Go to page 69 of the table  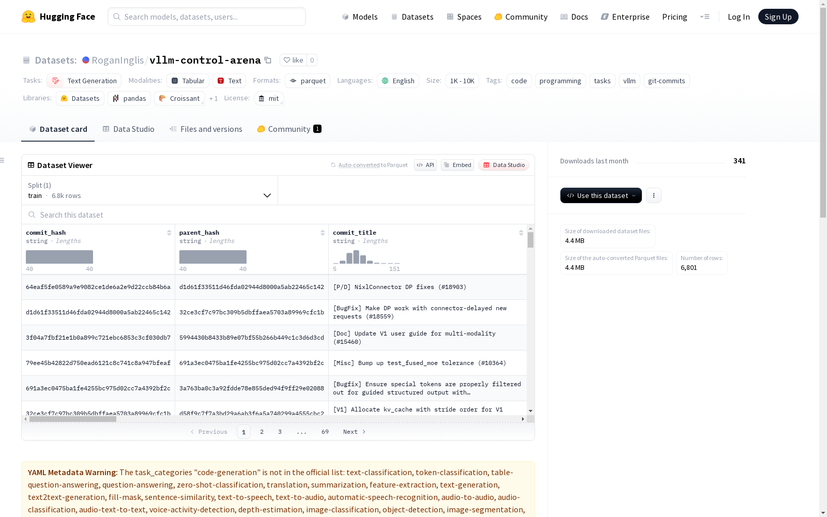(325, 432)
